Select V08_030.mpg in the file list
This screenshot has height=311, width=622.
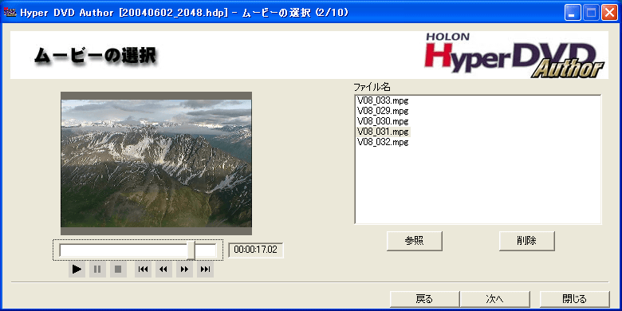point(383,121)
